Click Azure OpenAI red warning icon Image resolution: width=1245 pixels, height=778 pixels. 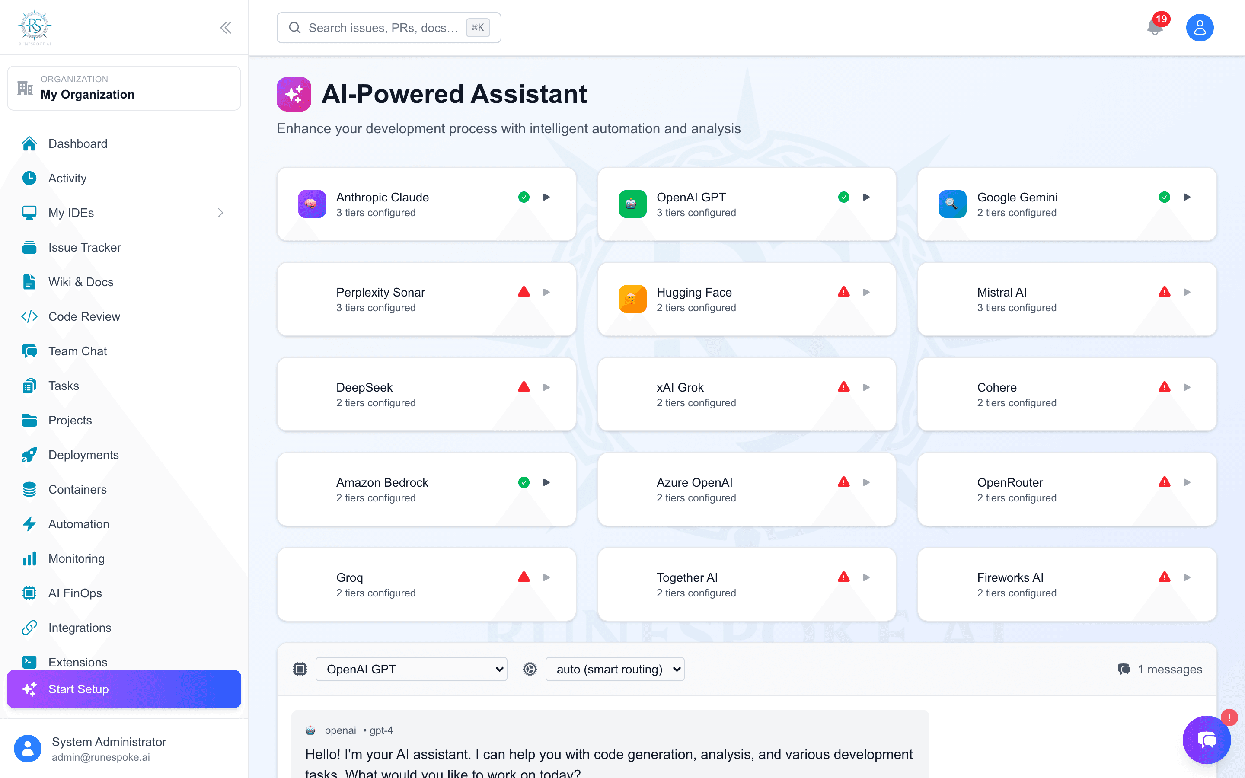point(844,482)
